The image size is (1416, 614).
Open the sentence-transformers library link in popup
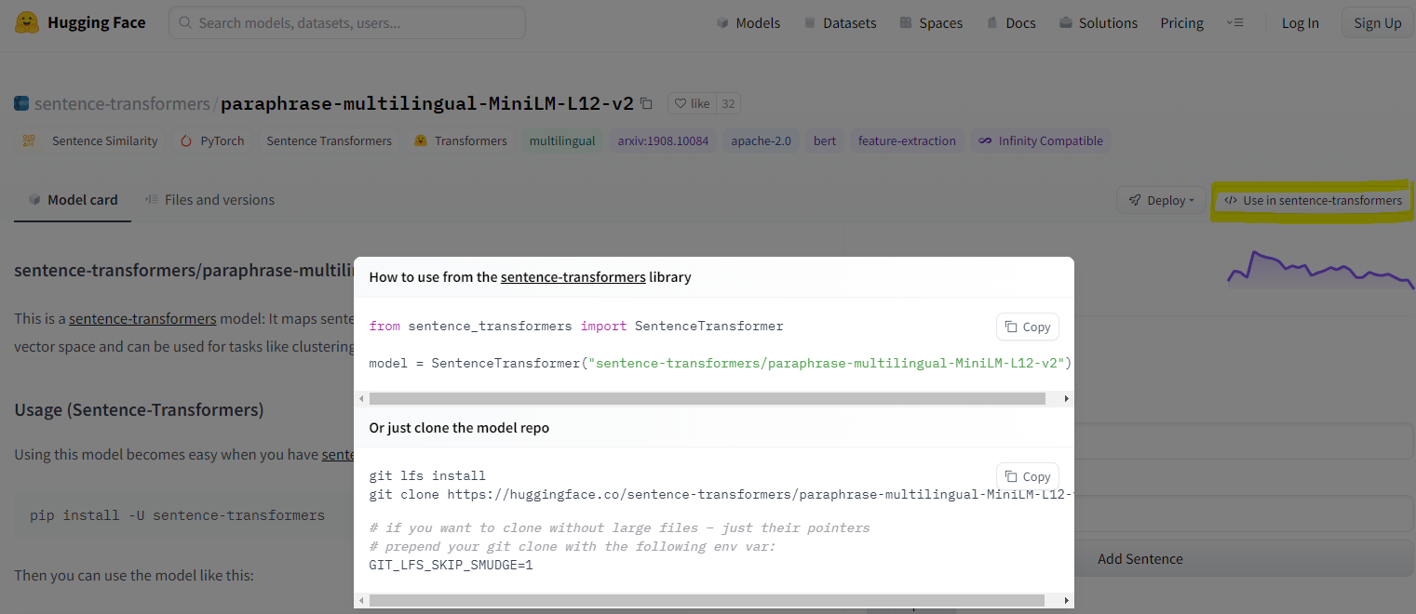[x=573, y=276]
